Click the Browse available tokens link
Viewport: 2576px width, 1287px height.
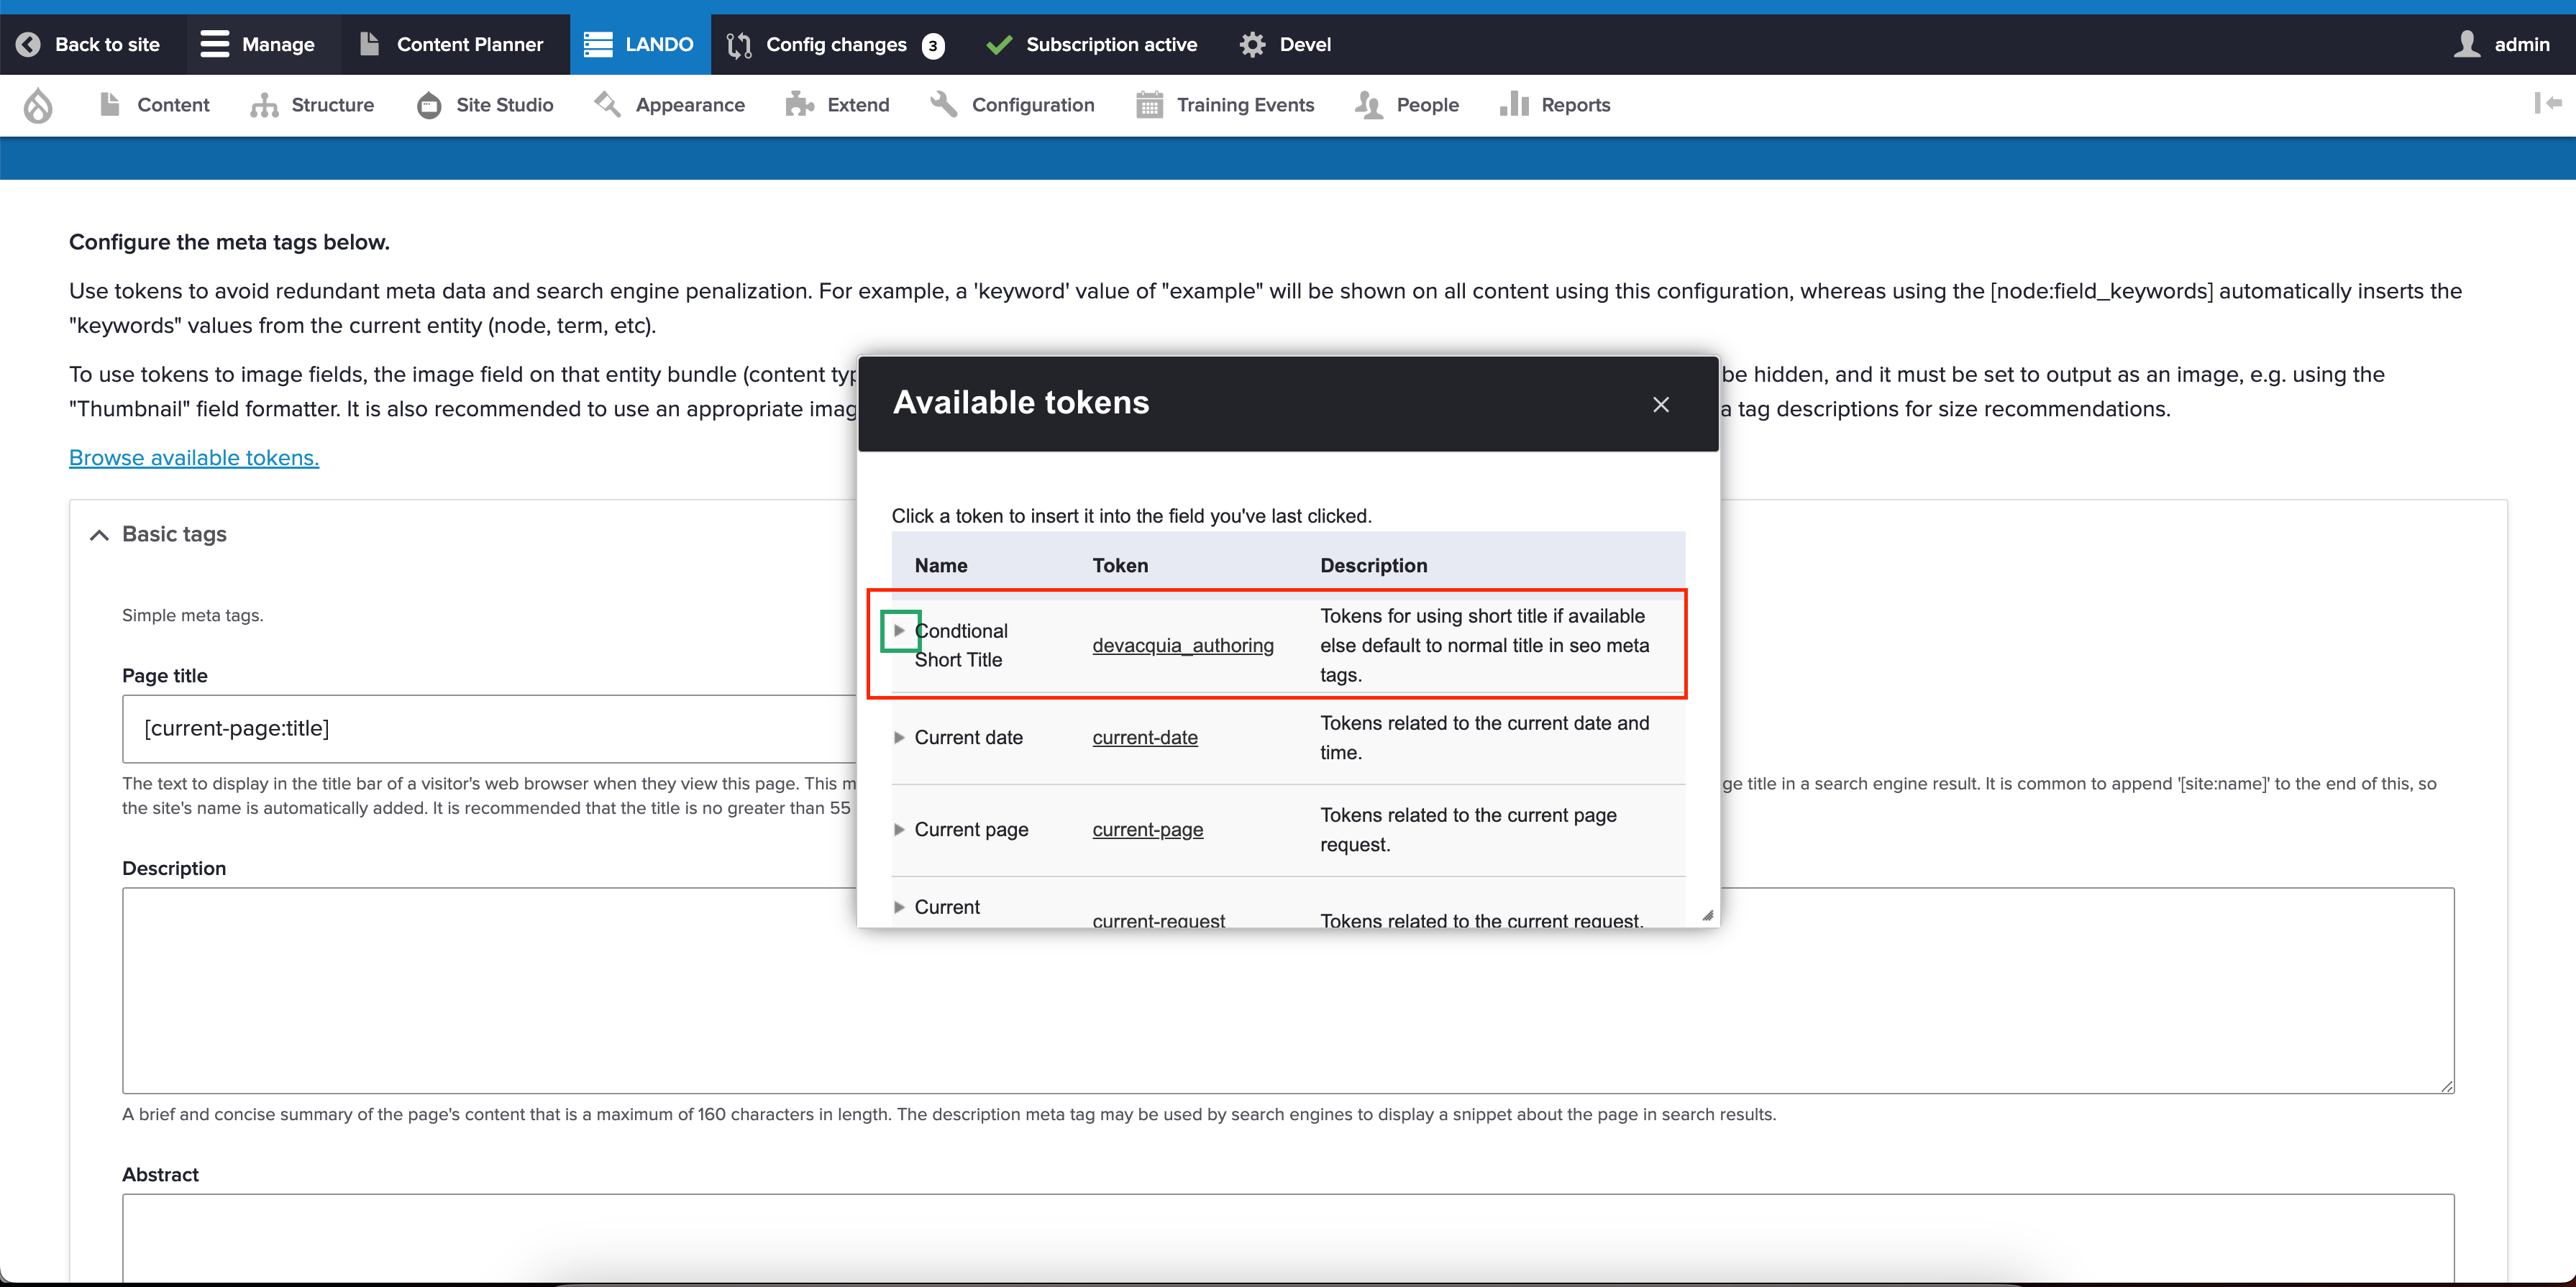pyautogui.click(x=193, y=457)
